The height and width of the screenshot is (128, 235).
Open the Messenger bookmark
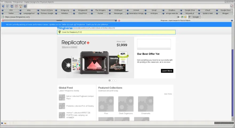(117, 13)
